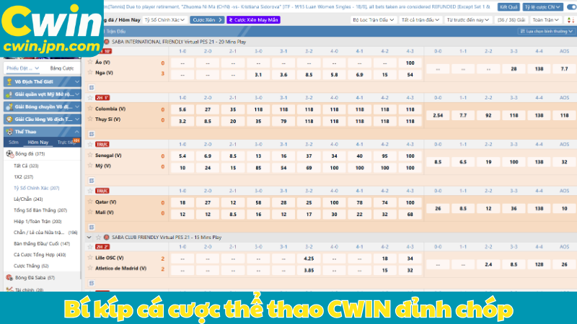Switch to the Bảng Cược tab

(x=62, y=67)
